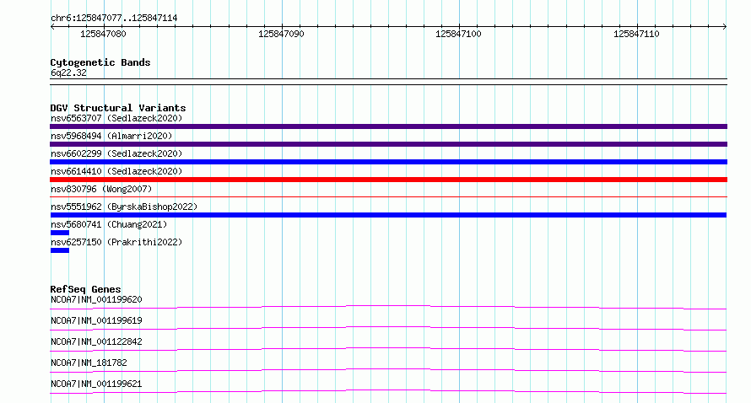
Task: Select the thick red bar for nsv6614410
Action: point(388,180)
